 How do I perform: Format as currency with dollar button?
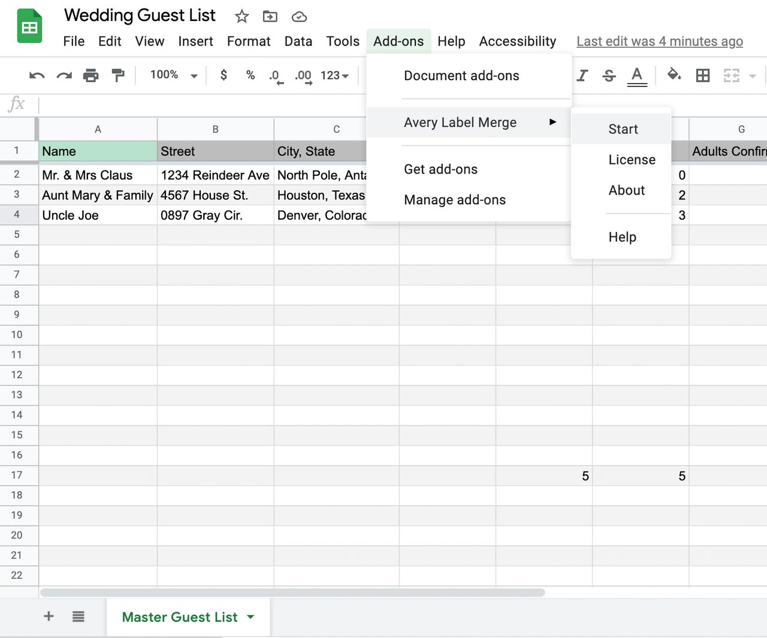[x=224, y=75]
